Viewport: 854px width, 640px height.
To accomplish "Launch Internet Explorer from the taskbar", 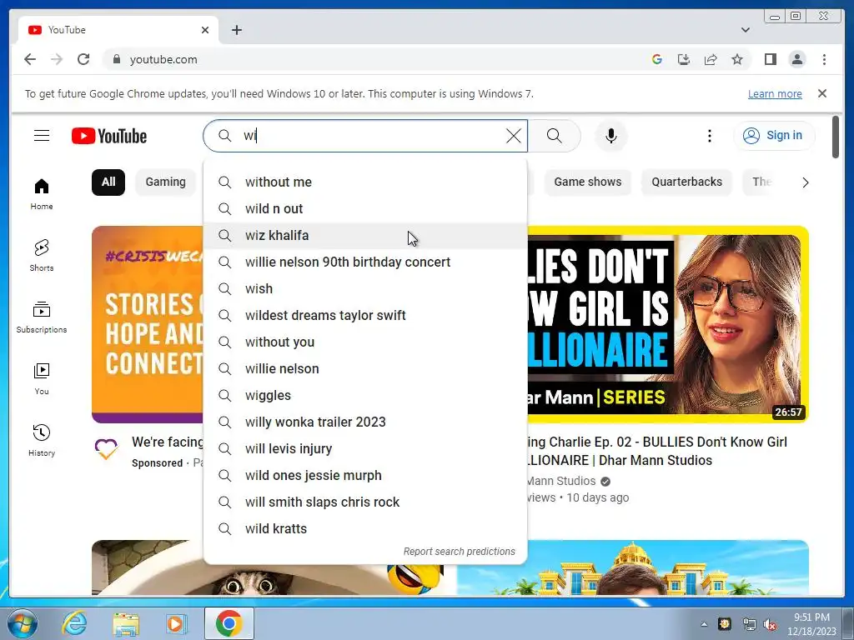I will pos(74,623).
